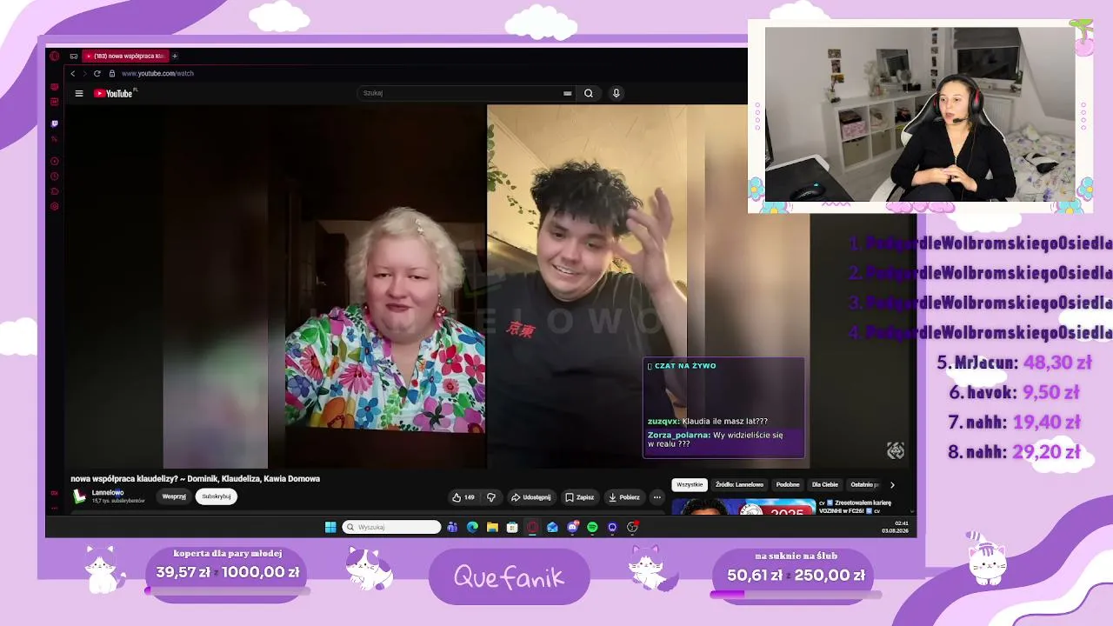Image resolution: width=1113 pixels, height=626 pixels.
Task: Open the taskbar clock and date
Action: pyautogui.click(x=896, y=527)
